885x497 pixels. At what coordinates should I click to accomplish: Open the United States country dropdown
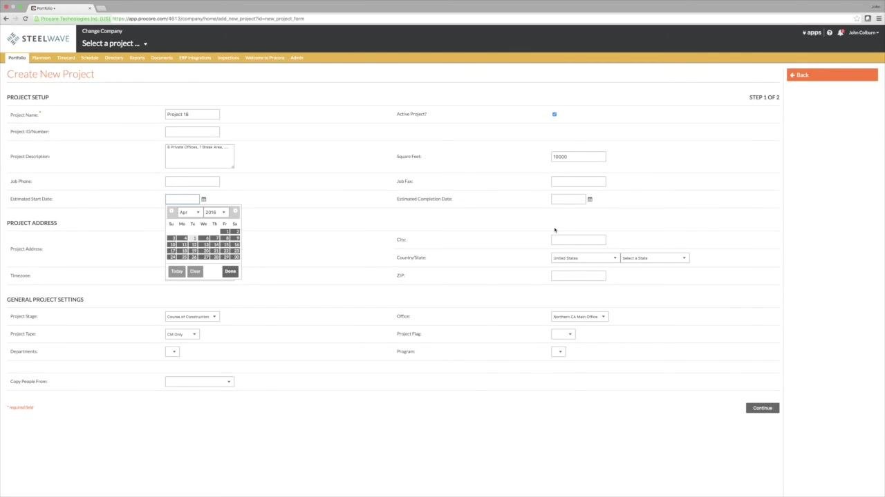point(585,258)
